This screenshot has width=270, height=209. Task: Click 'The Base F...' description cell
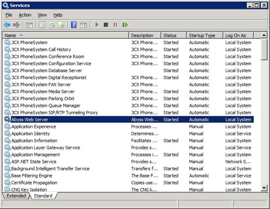pos(144,176)
